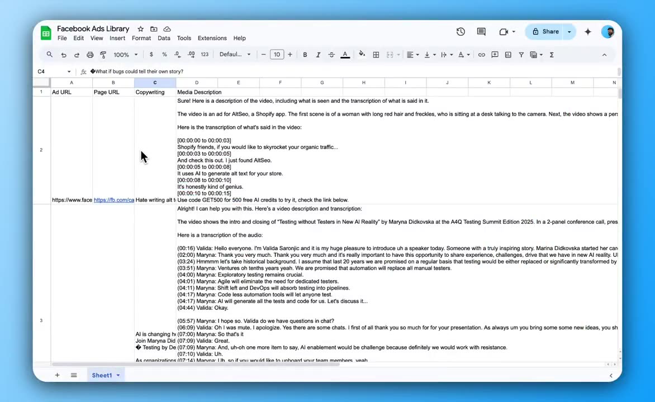Open the Edit menu
The width and height of the screenshot is (655, 402).
(x=79, y=38)
